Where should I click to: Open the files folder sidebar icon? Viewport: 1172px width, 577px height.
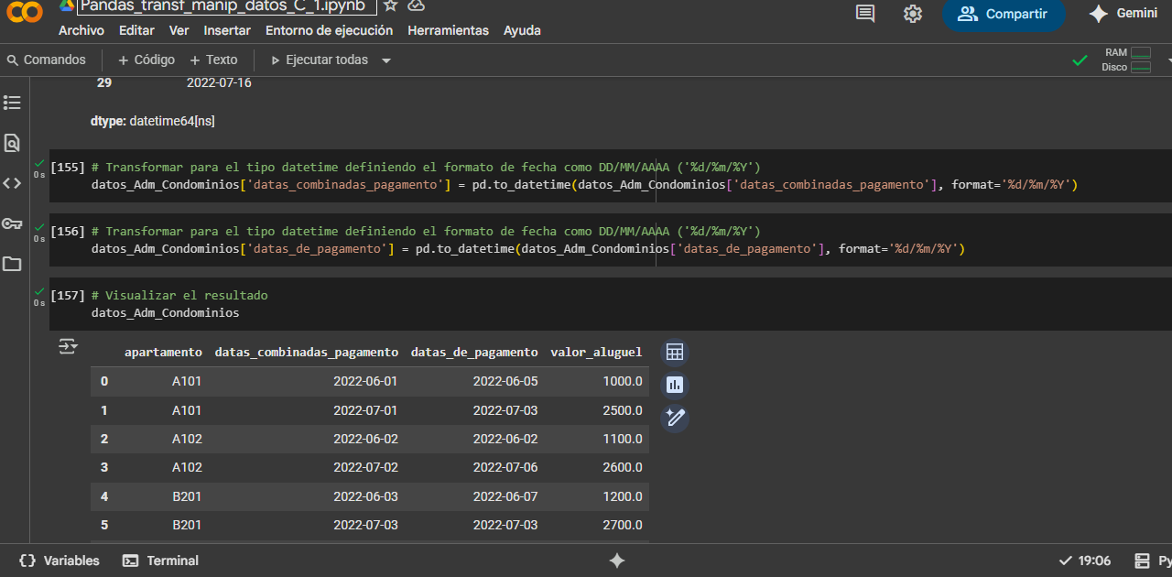12,264
